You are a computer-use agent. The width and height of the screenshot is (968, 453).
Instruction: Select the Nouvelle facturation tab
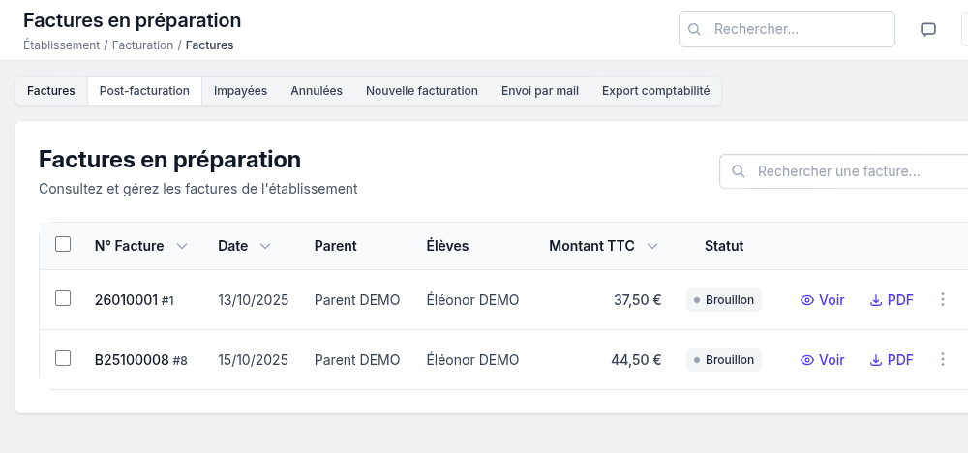(x=421, y=91)
